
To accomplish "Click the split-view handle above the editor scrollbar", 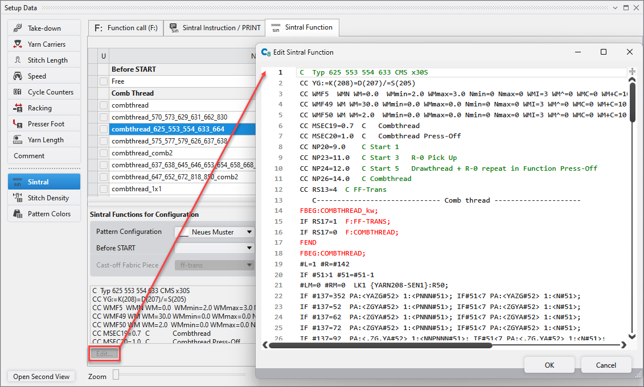I will (x=632, y=72).
